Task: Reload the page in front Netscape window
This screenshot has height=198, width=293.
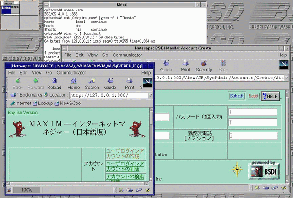Action: tap(54, 83)
